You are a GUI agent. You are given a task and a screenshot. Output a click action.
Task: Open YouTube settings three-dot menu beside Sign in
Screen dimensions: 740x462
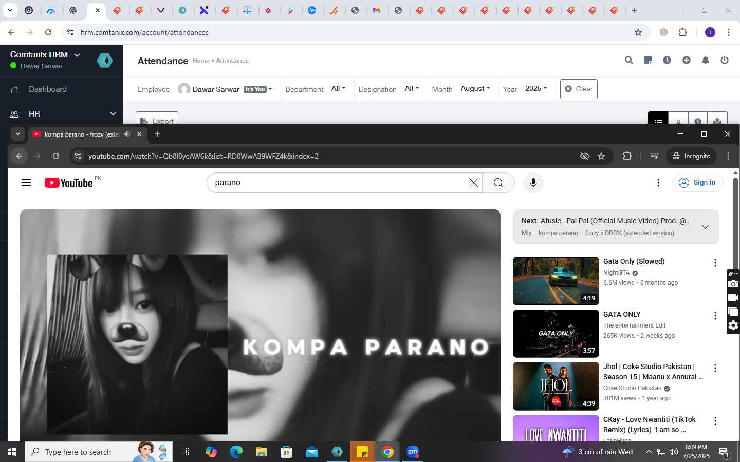point(658,183)
